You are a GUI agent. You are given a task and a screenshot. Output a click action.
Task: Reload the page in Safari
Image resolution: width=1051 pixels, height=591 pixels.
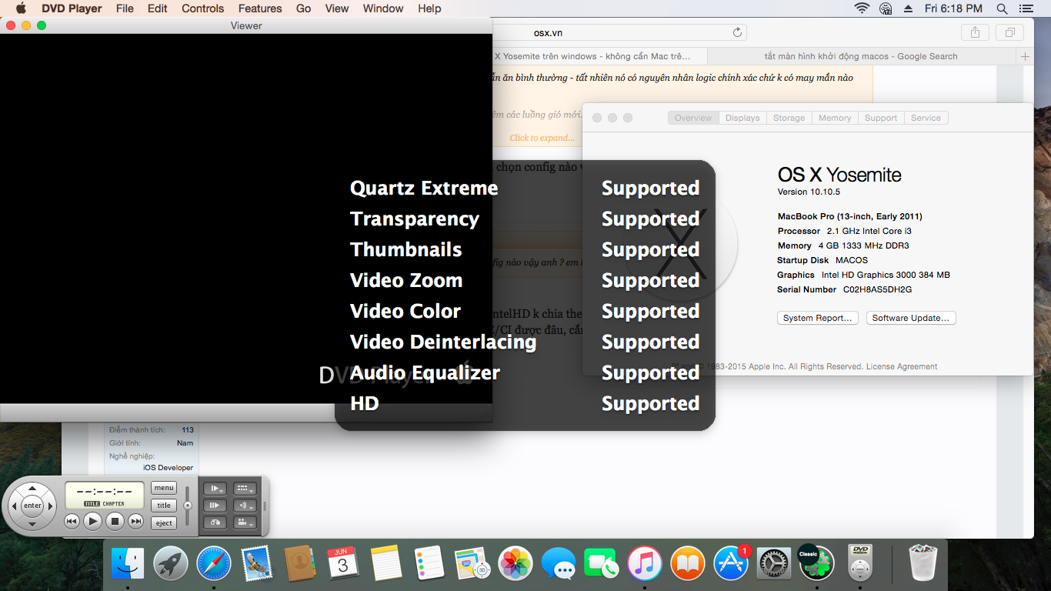737,32
